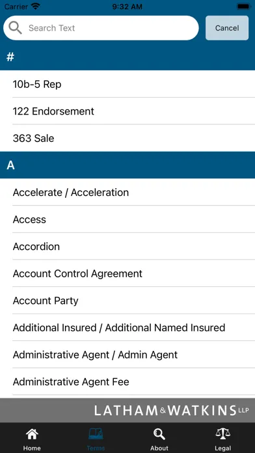The image size is (255, 453).
Task: Click the Search Text input field
Action: pyautogui.click(x=101, y=28)
